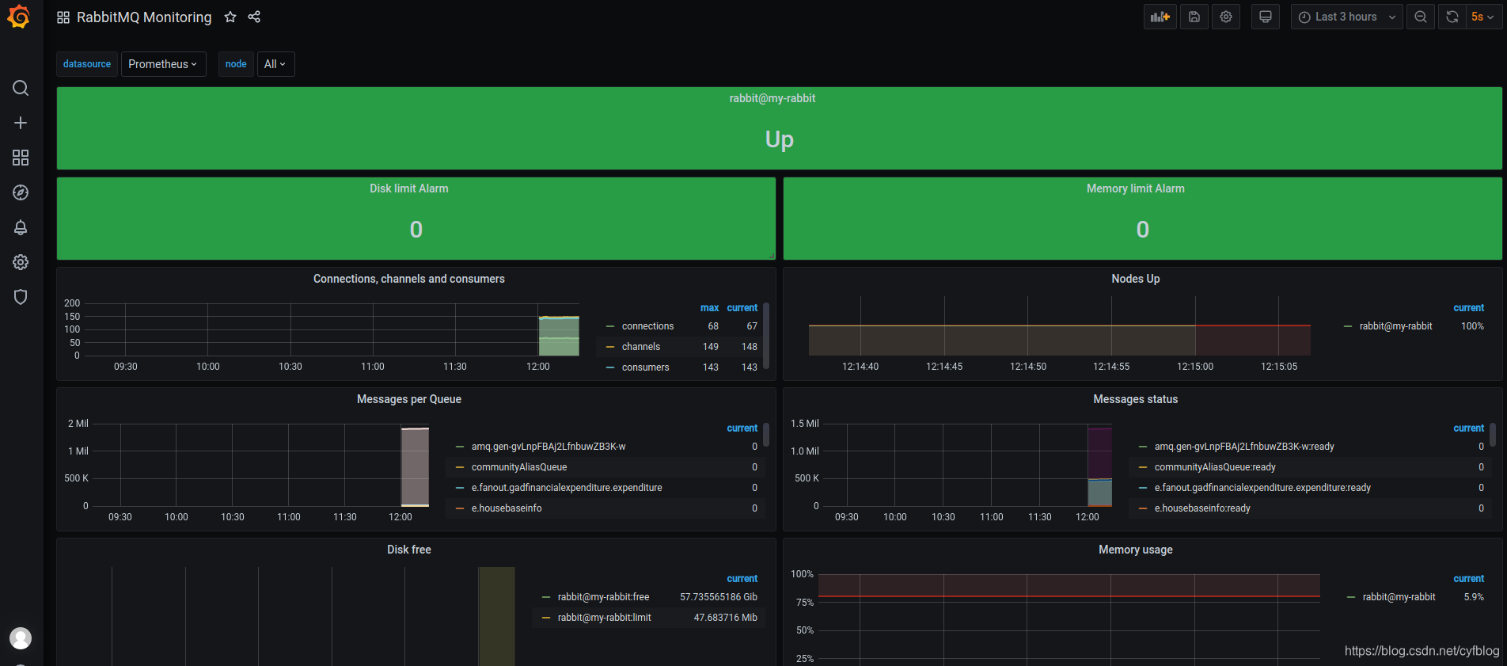Open the node All dropdown
This screenshot has width=1507, height=666.
click(275, 64)
